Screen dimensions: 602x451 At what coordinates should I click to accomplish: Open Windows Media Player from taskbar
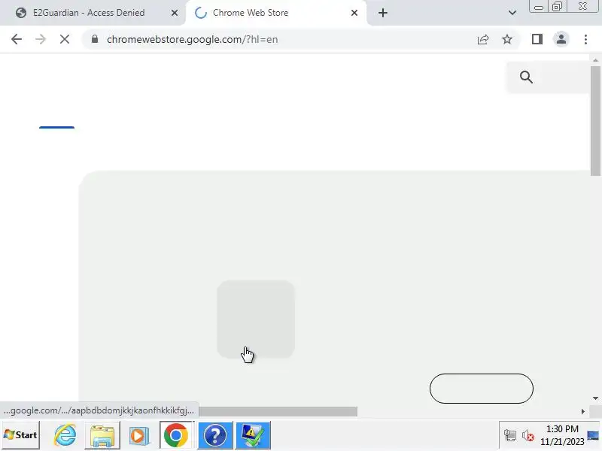[138, 435]
